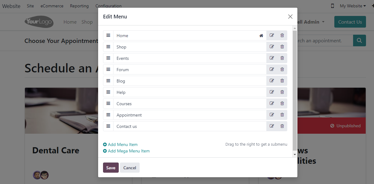
Task: Expand the Admin user dropdown
Action: click(311, 22)
